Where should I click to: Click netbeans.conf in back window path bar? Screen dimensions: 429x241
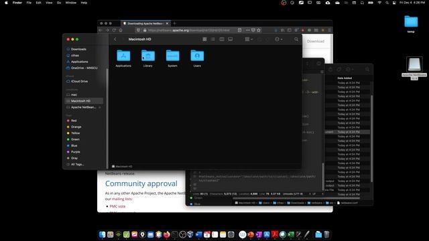pyautogui.click(x=347, y=203)
